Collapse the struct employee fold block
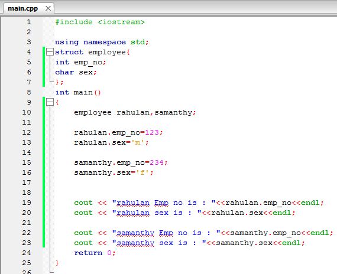 pyautogui.click(x=50, y=52)
